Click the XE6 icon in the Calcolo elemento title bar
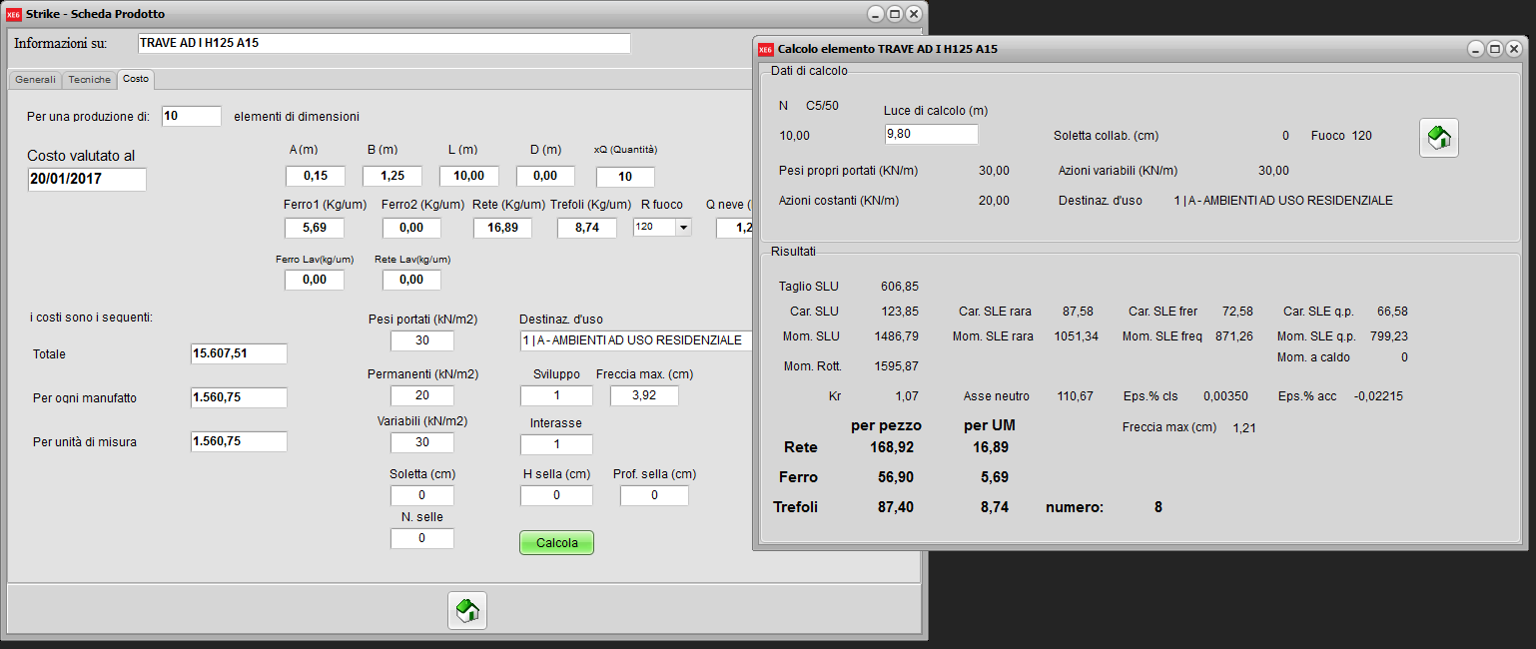The width and height of the screenshot is (1536, 649). coord(766,49)
